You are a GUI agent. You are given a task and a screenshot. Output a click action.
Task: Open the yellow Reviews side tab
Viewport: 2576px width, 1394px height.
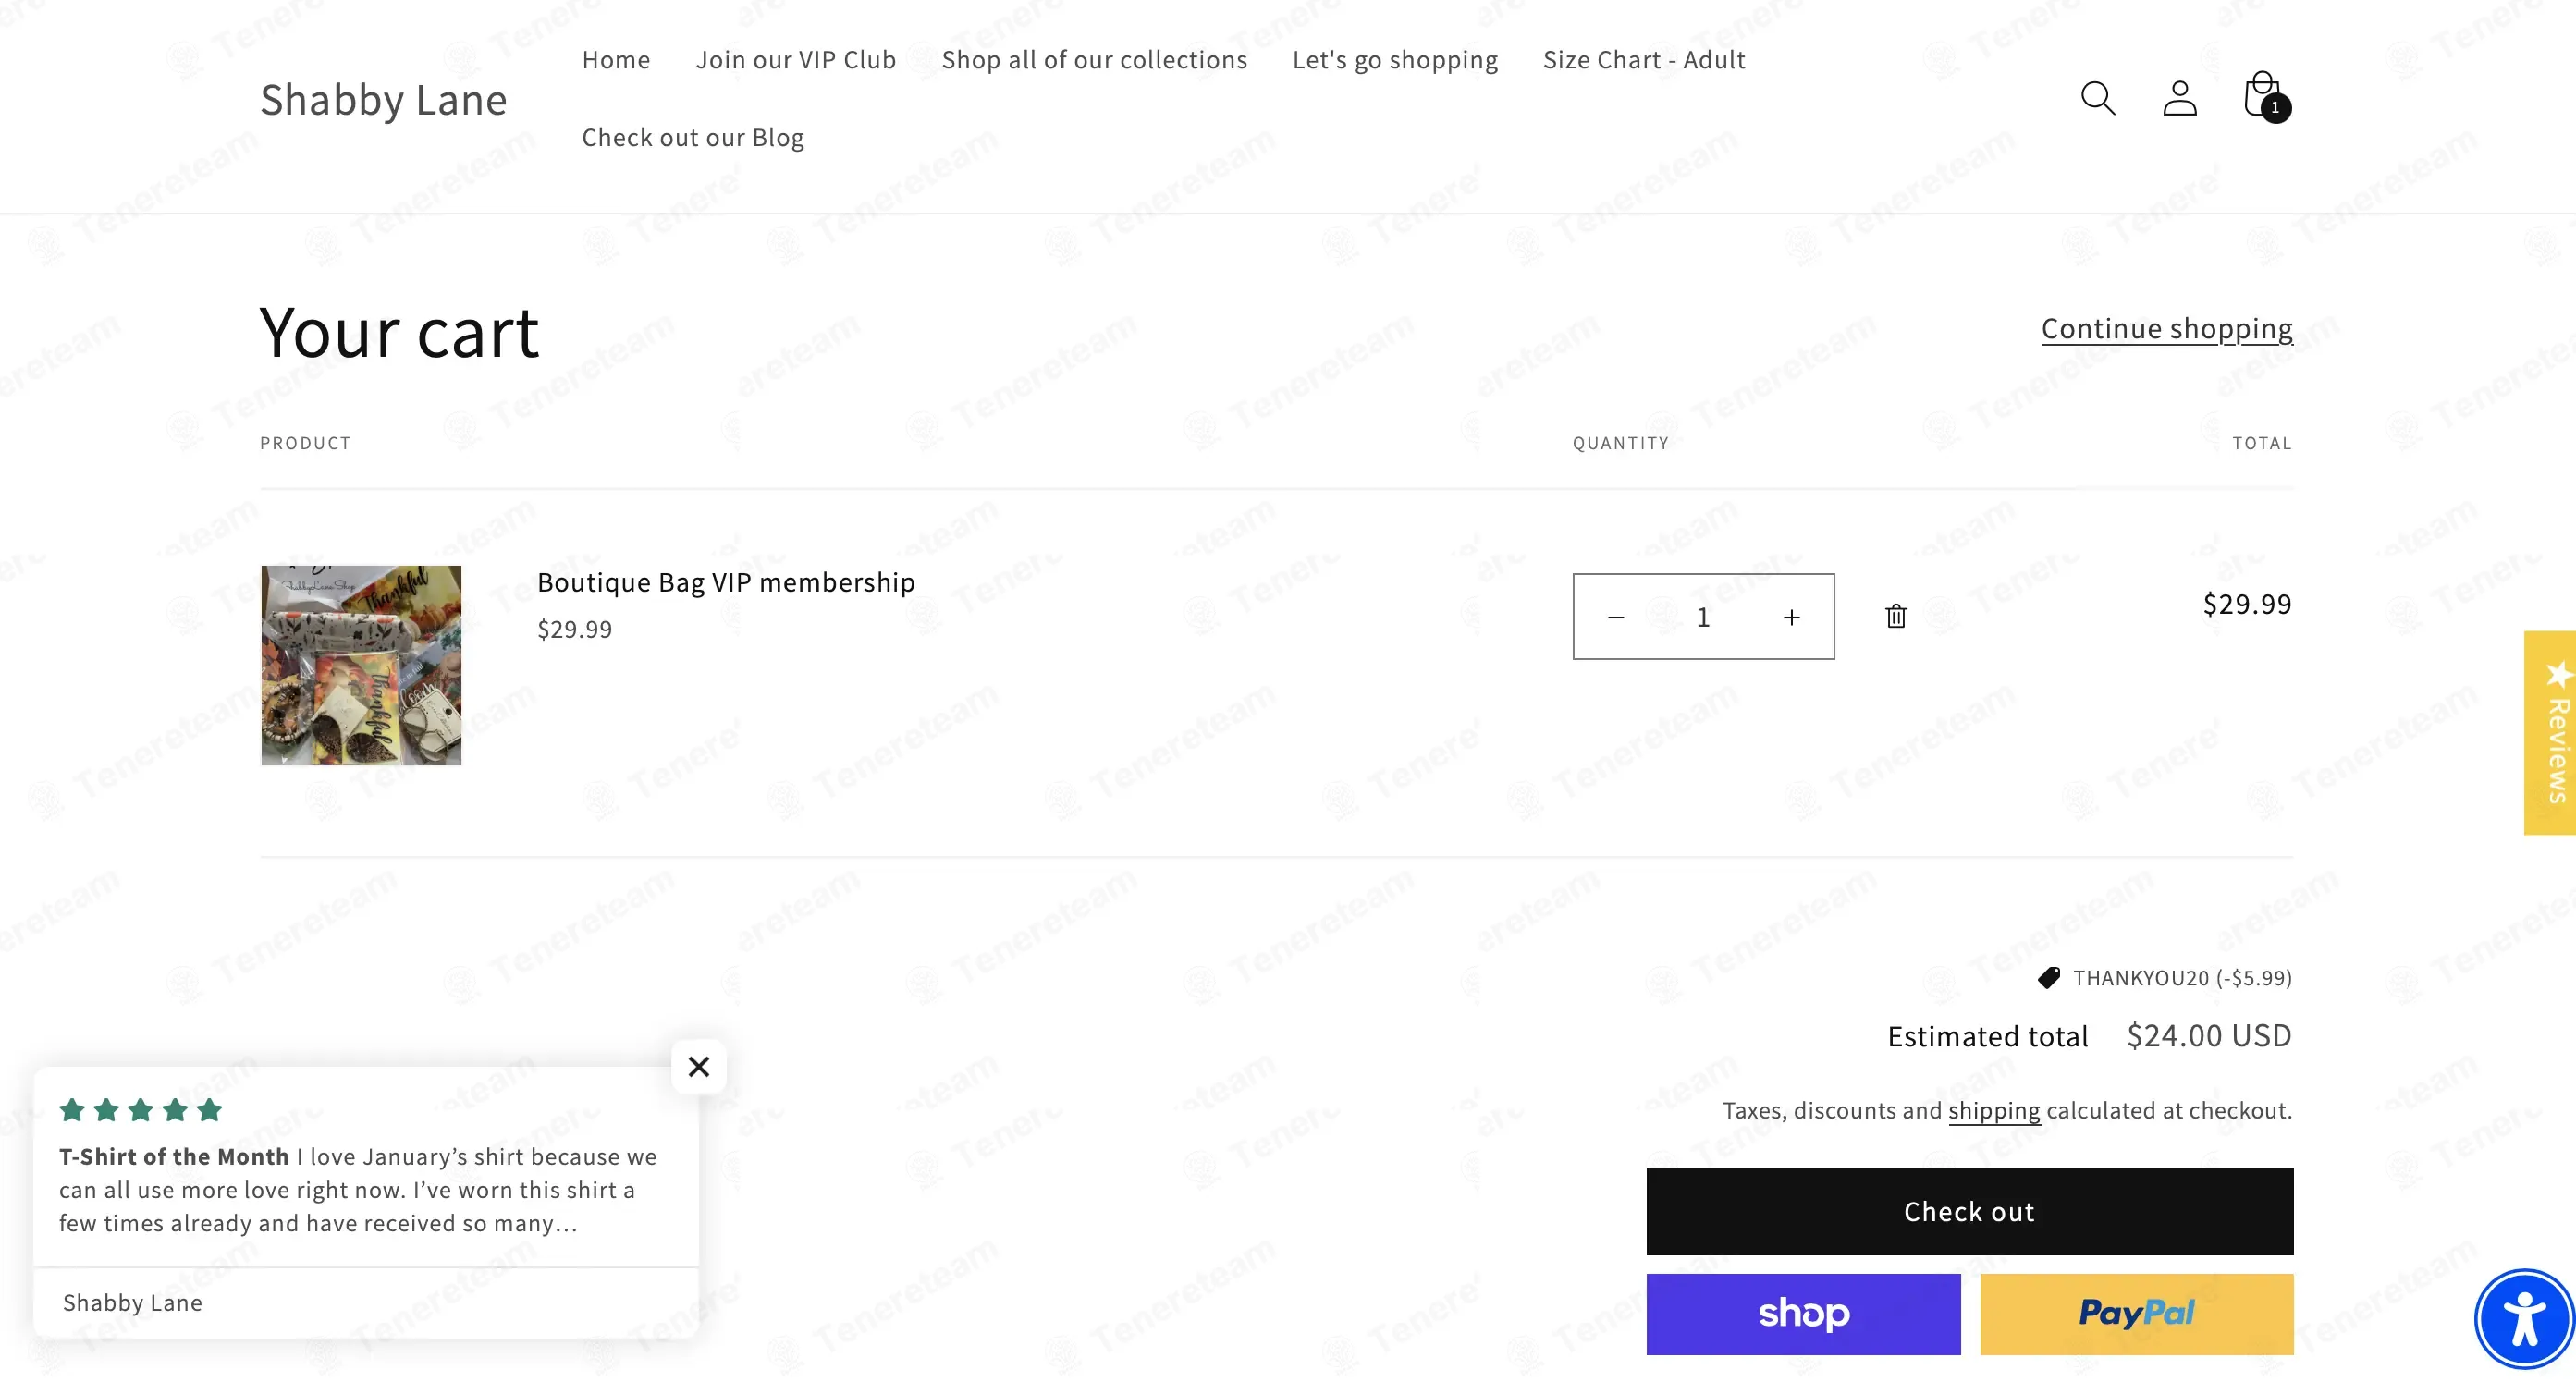[2550, 732]
